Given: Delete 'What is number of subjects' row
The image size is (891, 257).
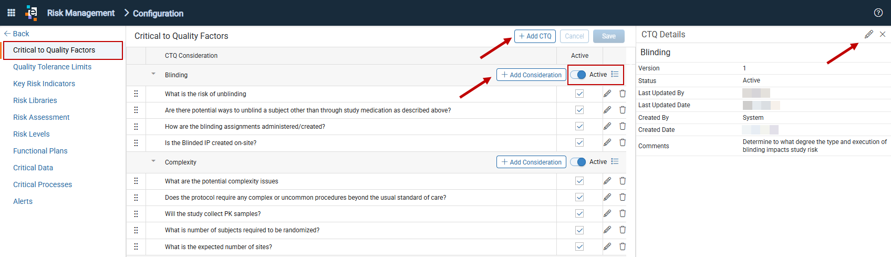Looking at the screenshot, I should pos(623,230).
